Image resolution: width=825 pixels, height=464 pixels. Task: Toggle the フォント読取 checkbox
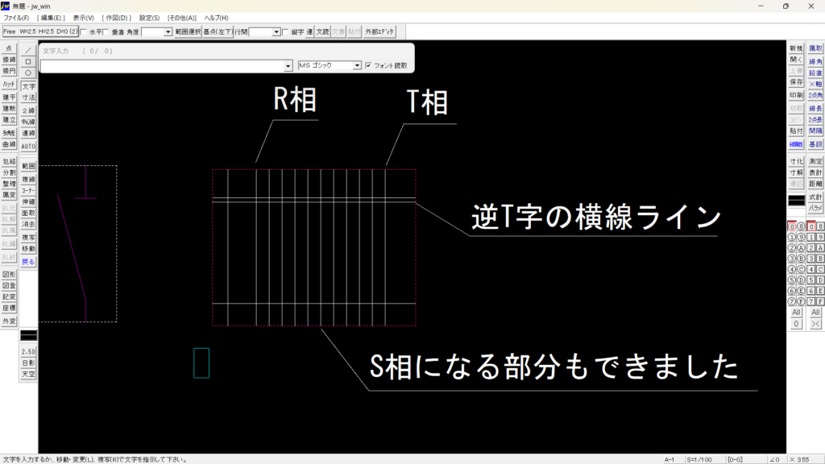368,65
